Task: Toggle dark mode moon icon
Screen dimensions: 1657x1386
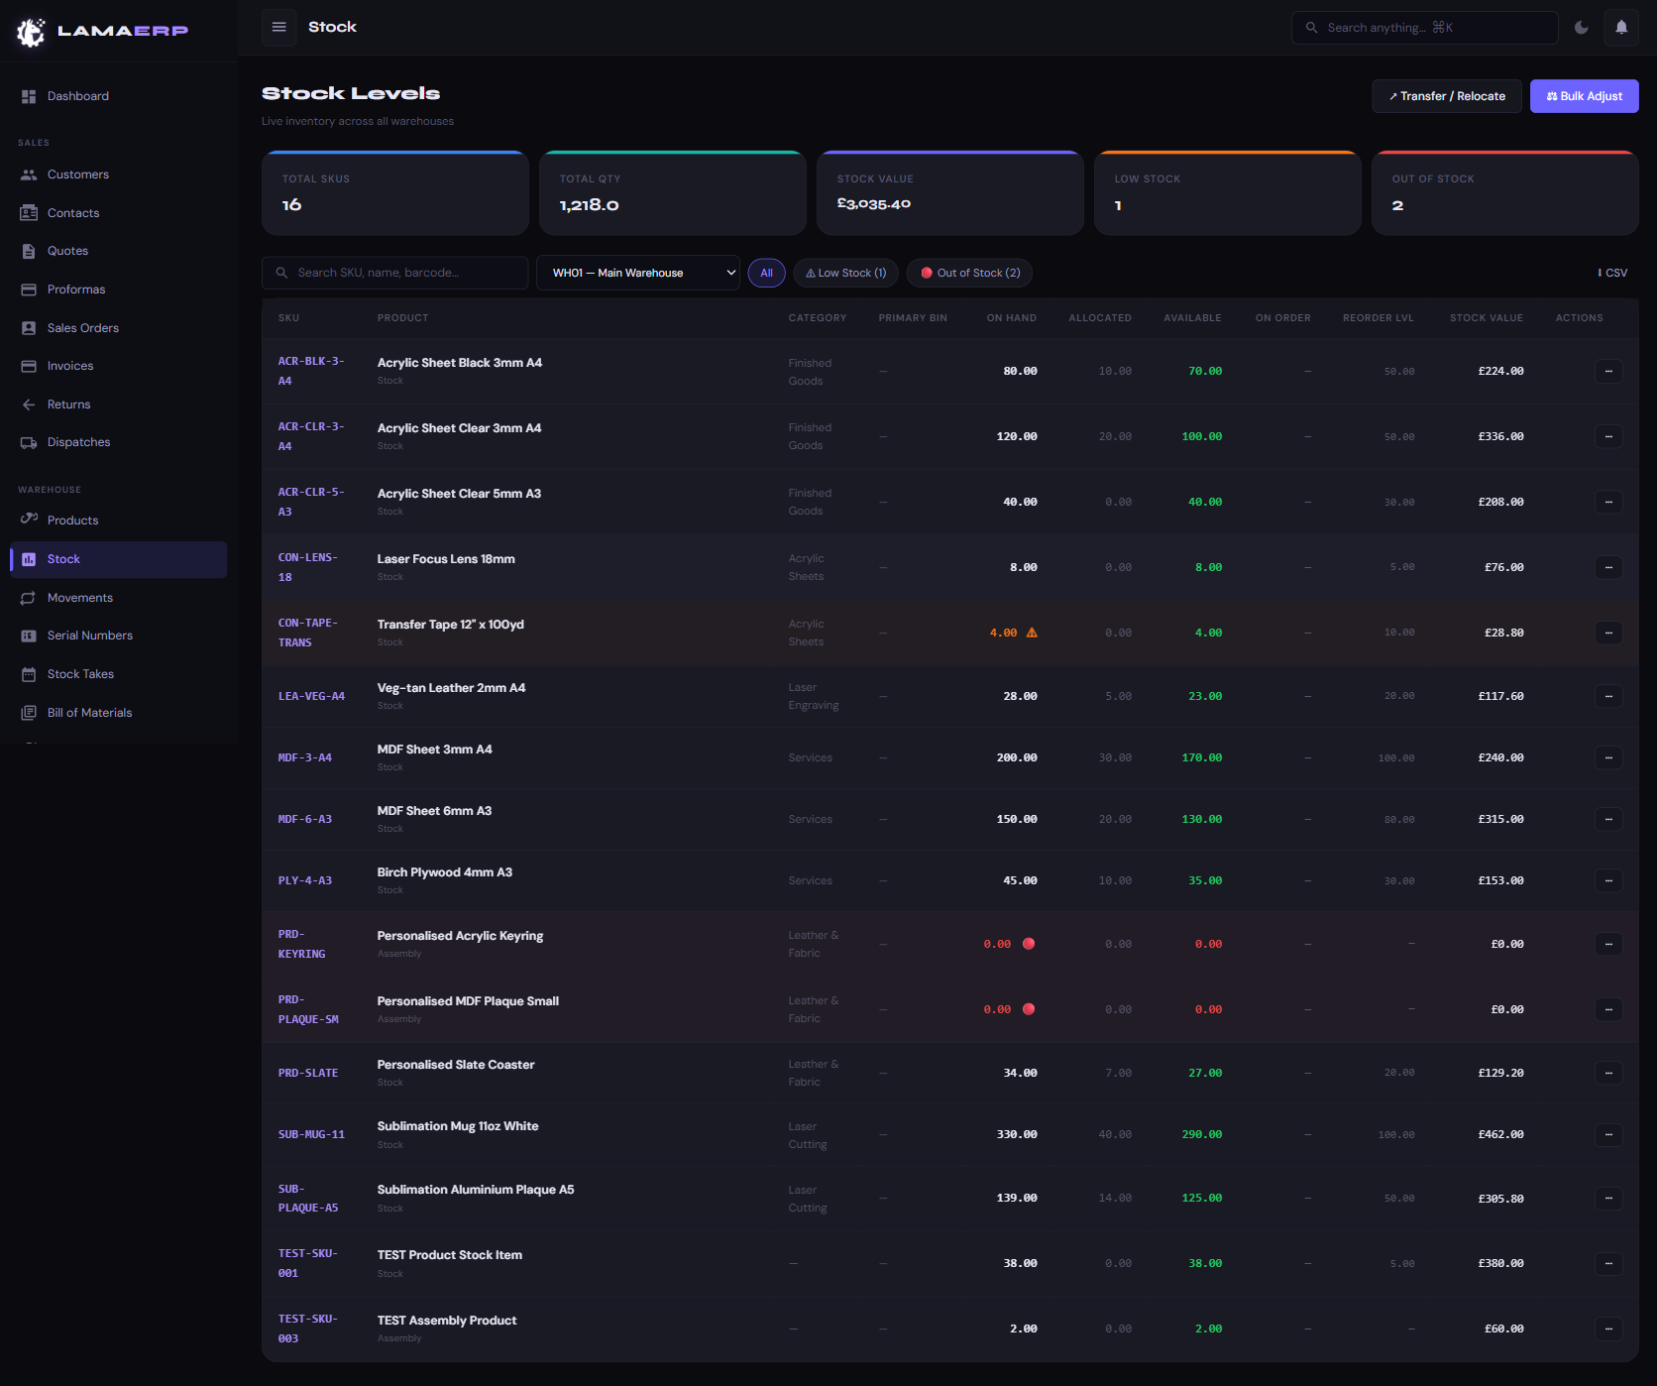Action: [x=1582, y=28]
